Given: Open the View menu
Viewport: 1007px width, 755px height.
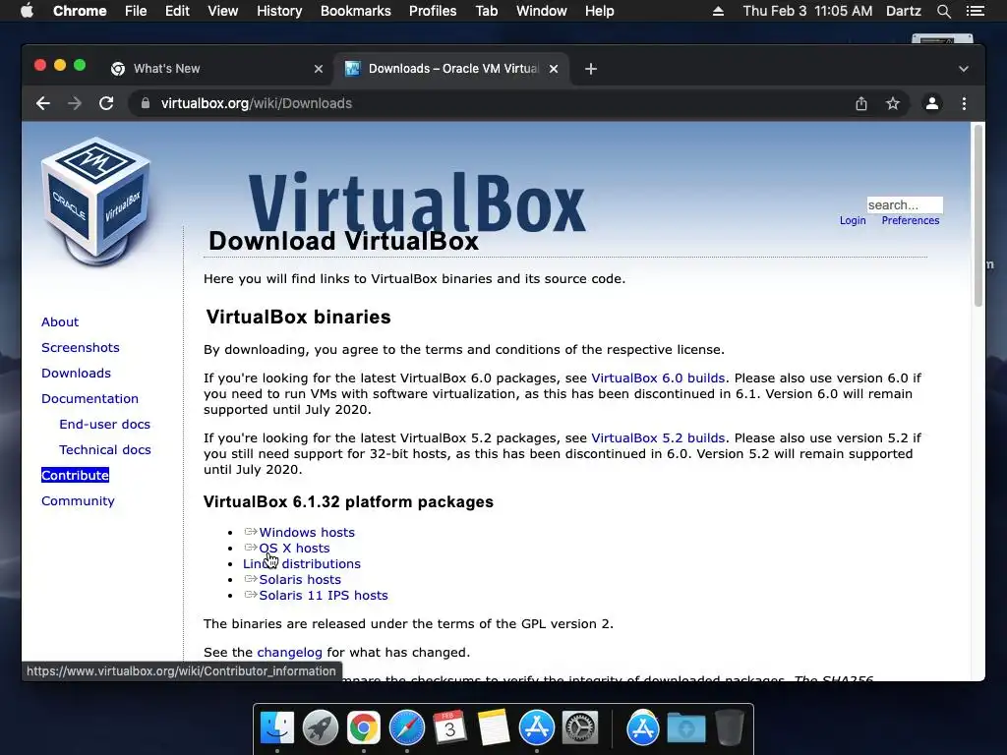Looking at the screenshot, I should 223,11.
